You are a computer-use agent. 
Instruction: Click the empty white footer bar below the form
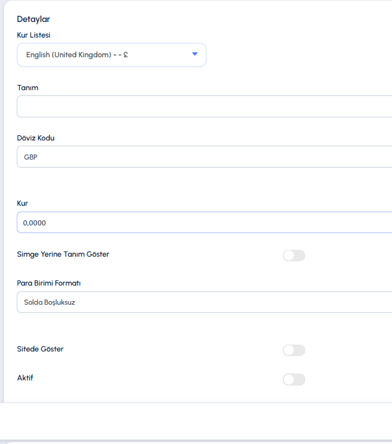[x=196, y=421]
